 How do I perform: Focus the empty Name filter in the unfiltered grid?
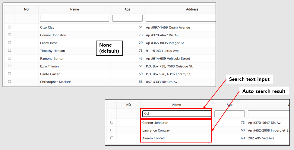click(74, 18)
